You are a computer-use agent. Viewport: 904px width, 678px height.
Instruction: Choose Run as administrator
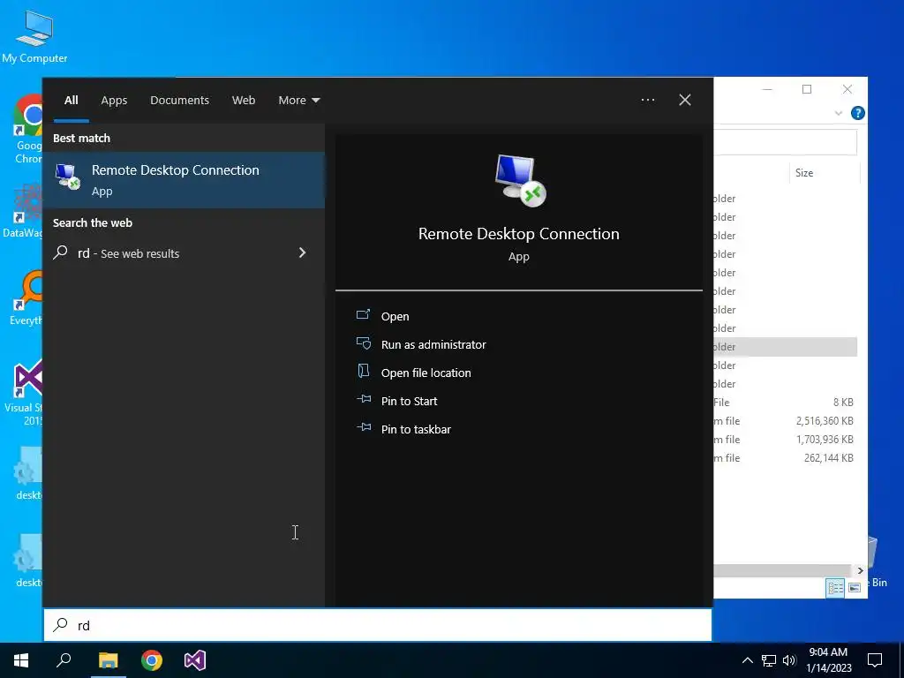pos(433,345)
